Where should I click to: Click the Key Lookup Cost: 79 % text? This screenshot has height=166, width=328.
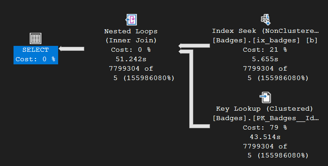click(x=265, y=128)
